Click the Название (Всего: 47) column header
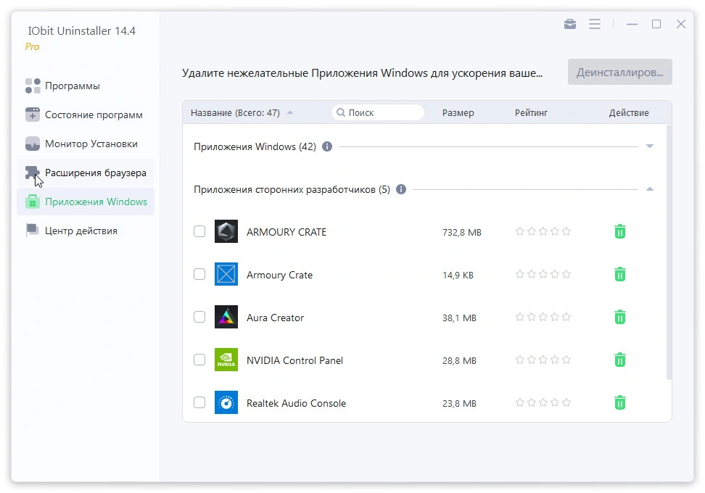The image size is (705, 493). click(x=235, y=113)
